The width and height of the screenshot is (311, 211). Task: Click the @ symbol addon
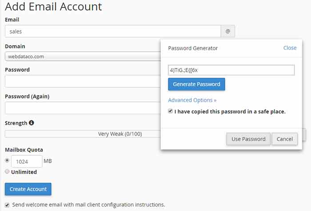pos(227,31)
